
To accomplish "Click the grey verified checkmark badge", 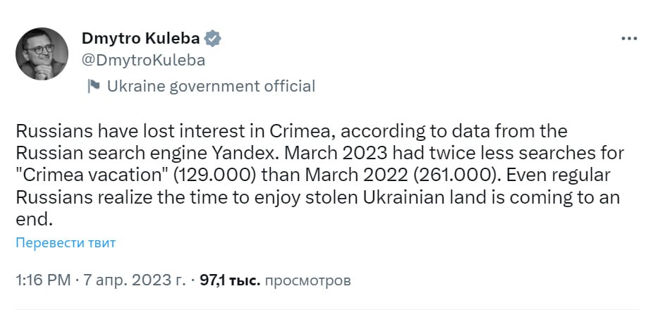I will pos(213,38).
